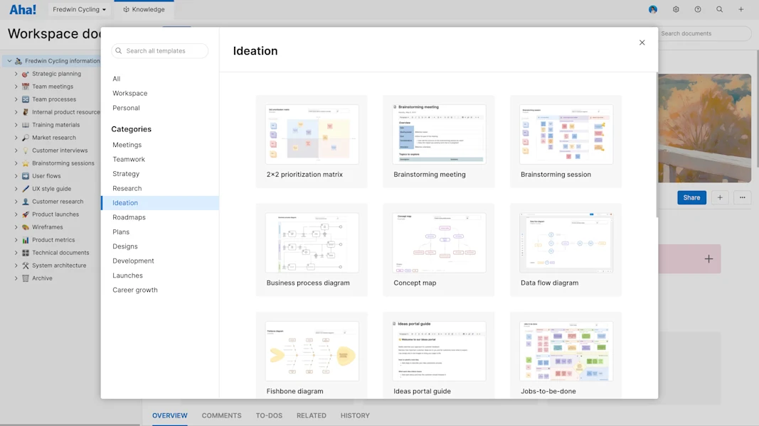The height and width of the screenshot is (426, 759).
Task: Click the User flows arrow icon
Action: (26, 176)
